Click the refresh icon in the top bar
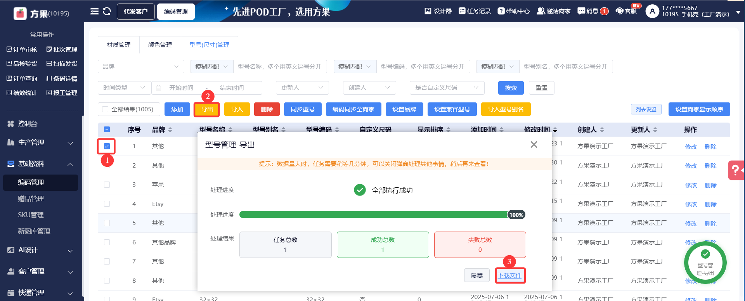The height and width of the screenshot is (301, 745). tap(107, 12)
